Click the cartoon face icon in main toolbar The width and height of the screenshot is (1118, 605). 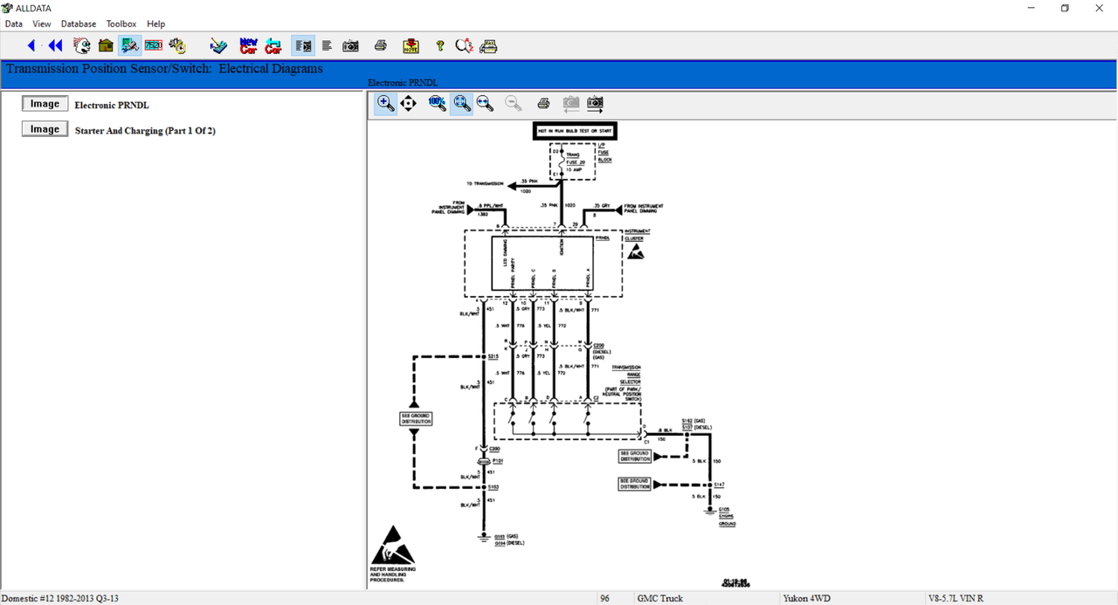point(82,45)
